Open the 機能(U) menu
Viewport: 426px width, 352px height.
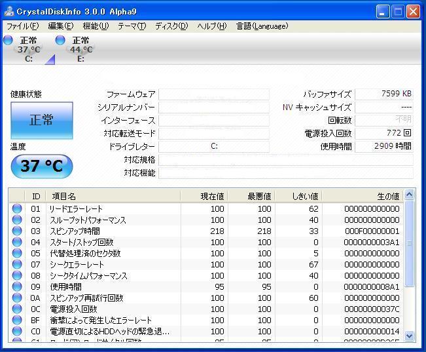96,26
